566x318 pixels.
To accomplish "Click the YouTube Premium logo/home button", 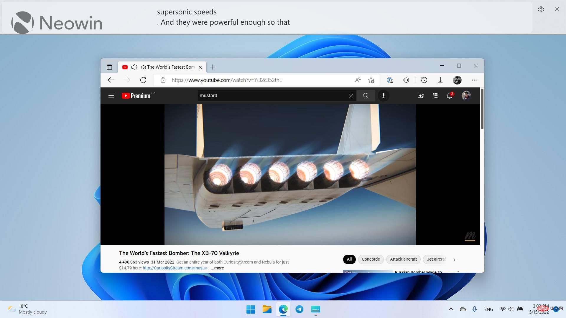I will [136, 95].
